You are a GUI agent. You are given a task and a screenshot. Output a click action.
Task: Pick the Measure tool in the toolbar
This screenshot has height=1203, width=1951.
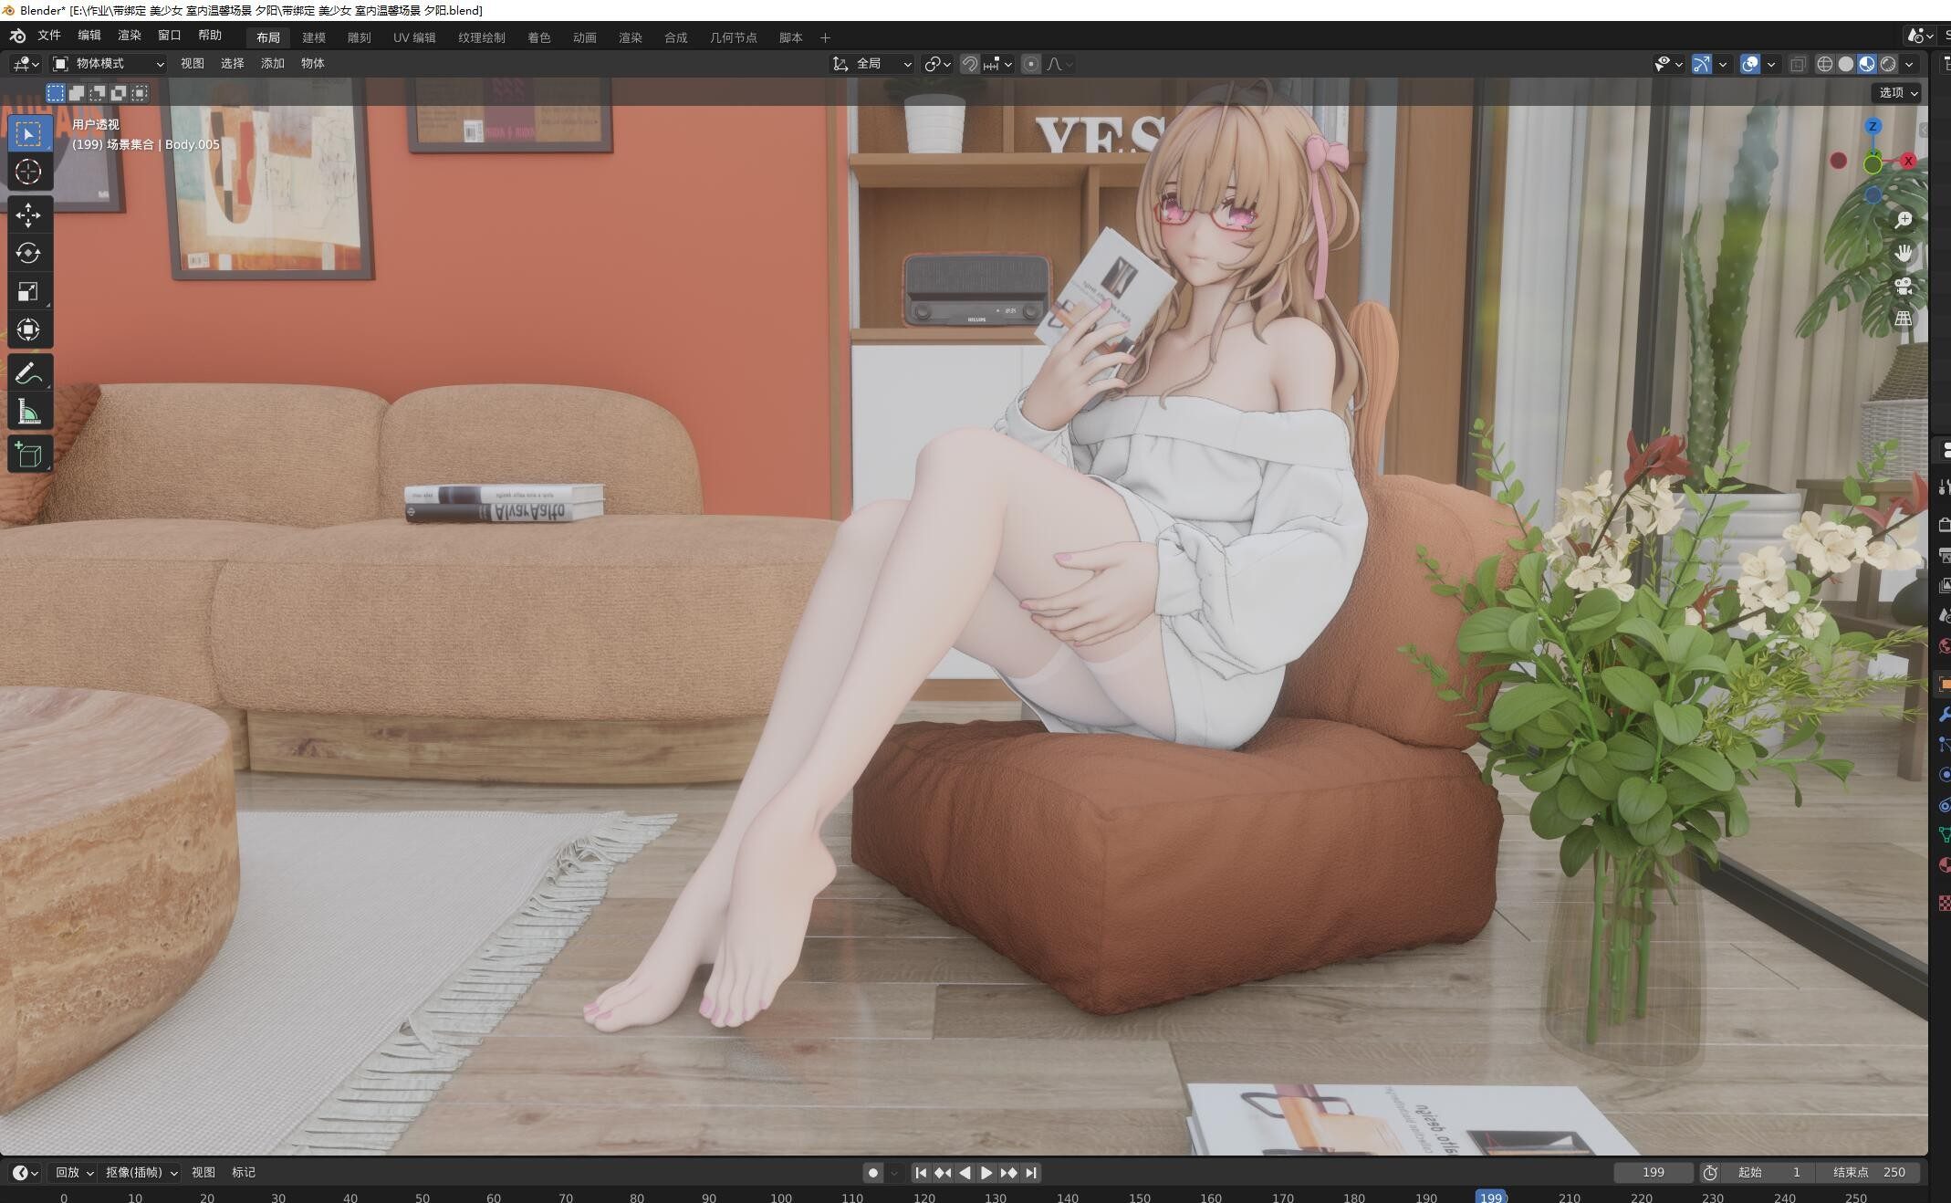pos(28,409)
